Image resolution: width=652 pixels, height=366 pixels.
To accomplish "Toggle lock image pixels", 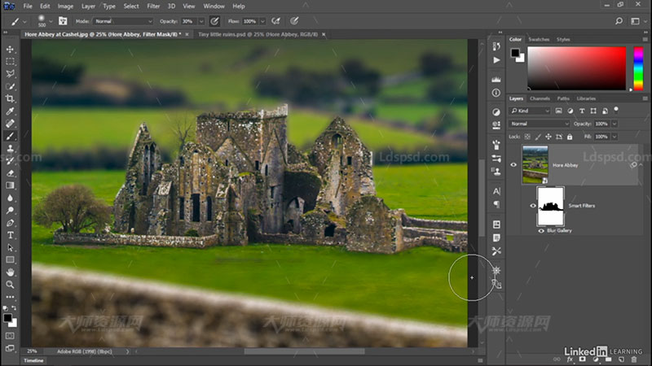I will point(538,137).
